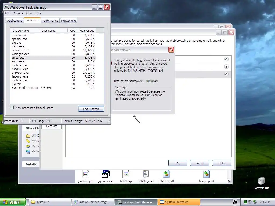This screenshot has height=206, width=275.
Task: Select the ctfmon.exe process row
Action: [53, 35]
